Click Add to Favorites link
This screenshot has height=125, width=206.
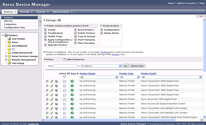pos(187,3)
